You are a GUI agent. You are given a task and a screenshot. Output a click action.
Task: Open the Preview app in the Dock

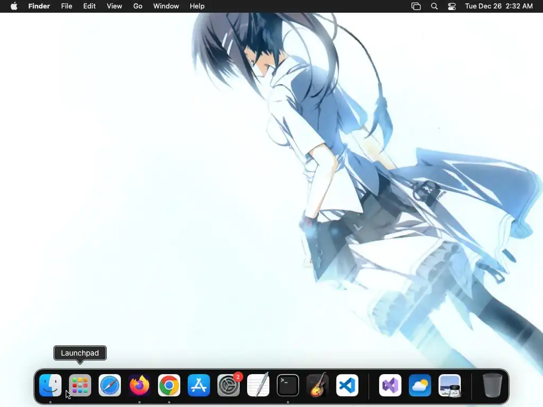pyautogui.click(x=450, y=385)
